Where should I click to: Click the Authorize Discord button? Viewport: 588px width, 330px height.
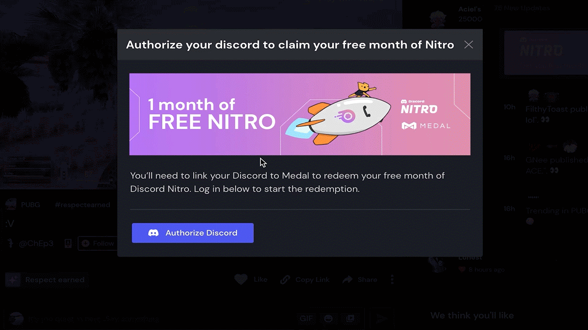pos(192,233)
